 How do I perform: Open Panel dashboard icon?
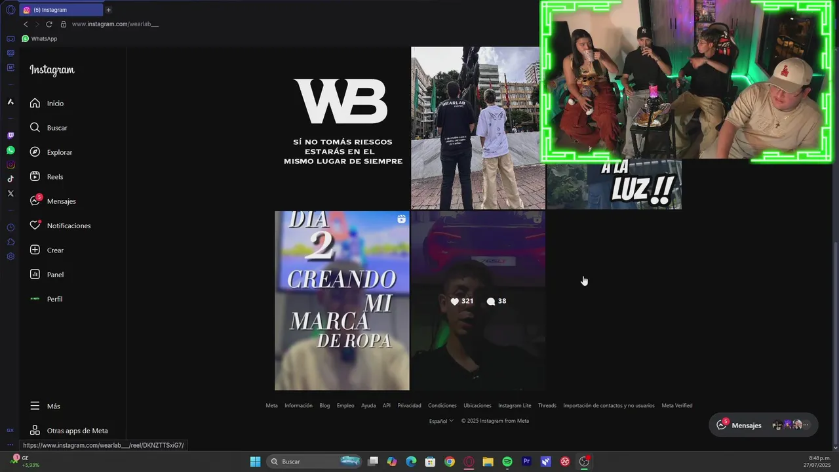tap(35, 274)
